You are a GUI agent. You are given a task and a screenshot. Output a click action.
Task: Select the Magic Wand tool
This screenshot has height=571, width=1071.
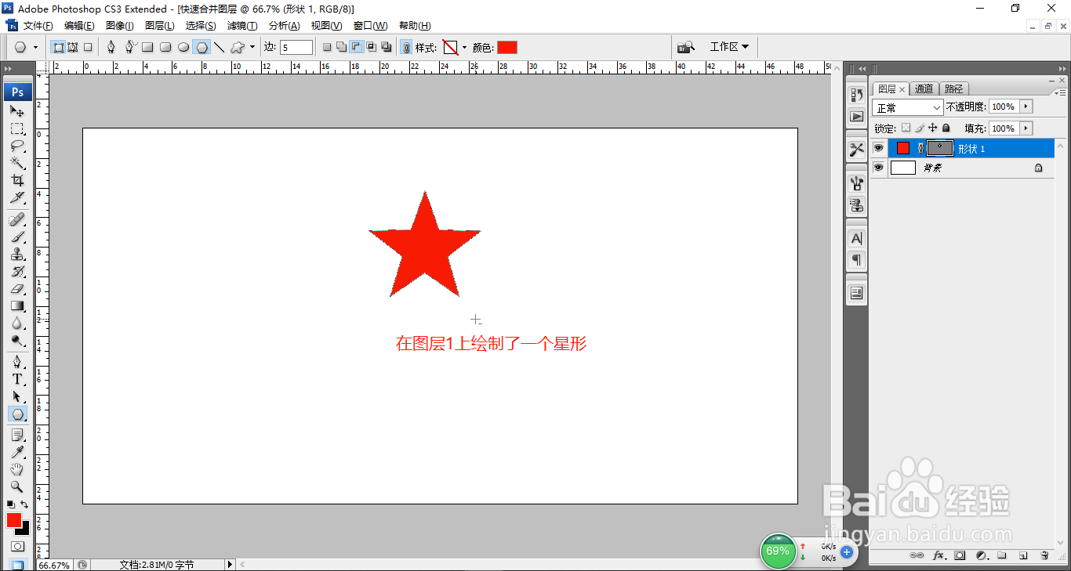point(17,163)
